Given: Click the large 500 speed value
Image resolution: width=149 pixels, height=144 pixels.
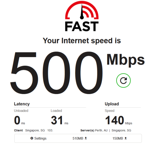Looking at the screenshot, I should tap(56, 73).
